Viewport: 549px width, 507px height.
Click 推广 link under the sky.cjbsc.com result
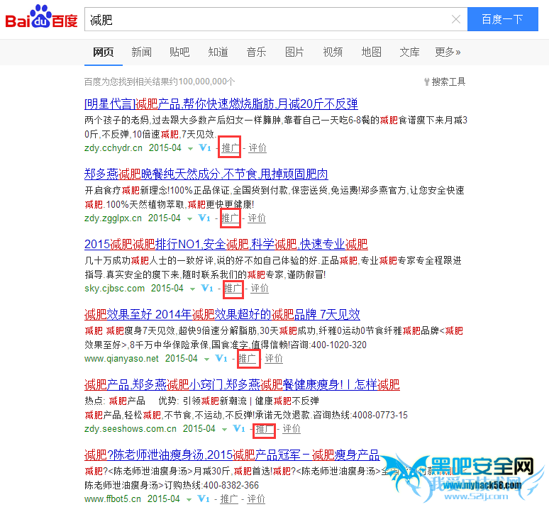pos(233,288)
